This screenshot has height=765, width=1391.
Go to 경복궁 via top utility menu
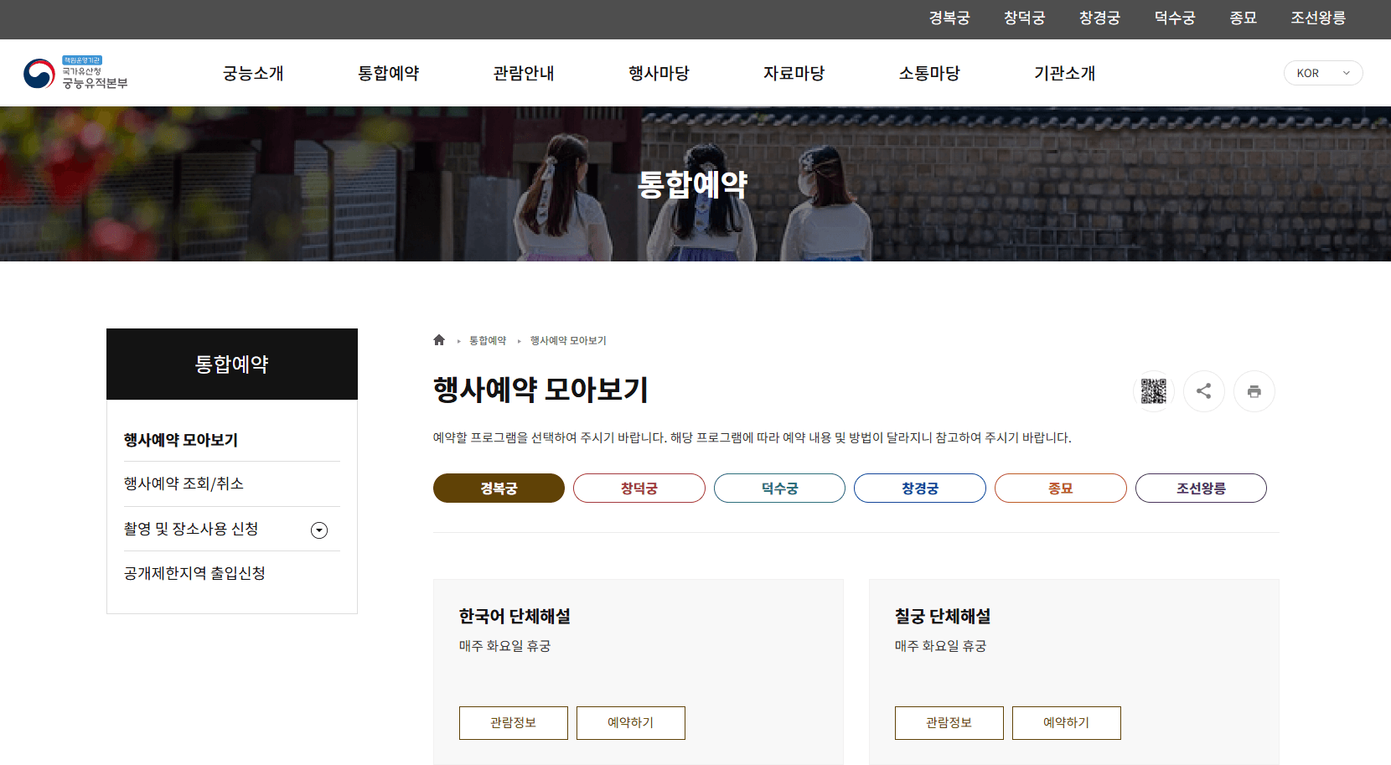click(948, 18)
